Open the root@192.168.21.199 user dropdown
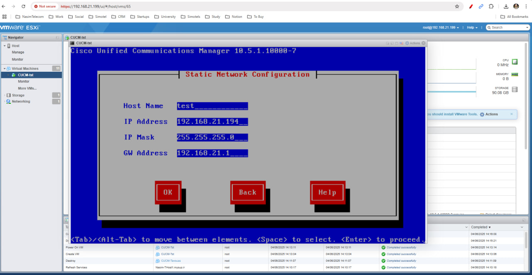Viewport: 532px width, 275px height. (x=441, y=27)
